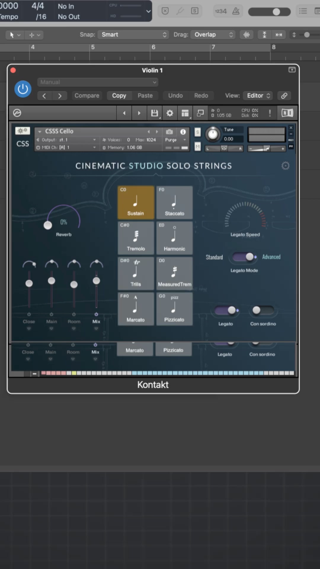Click the Copy button
Image resolution: width=320 pixels, height=569 pixels.
pyautogui.click(x=119, y=96)
